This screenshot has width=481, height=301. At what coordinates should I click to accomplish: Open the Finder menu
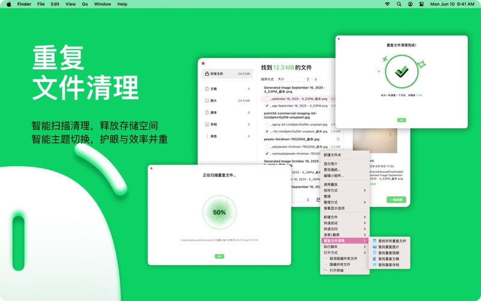click(24, 4)
